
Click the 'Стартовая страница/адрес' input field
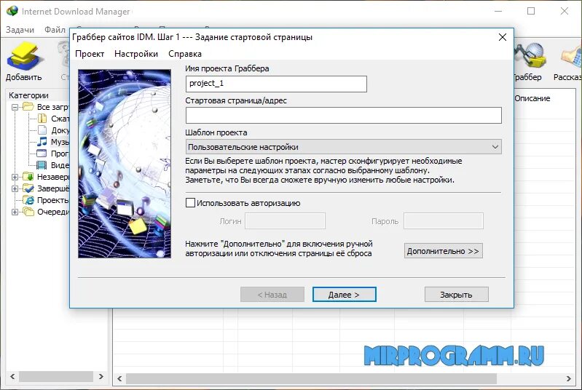343,115
